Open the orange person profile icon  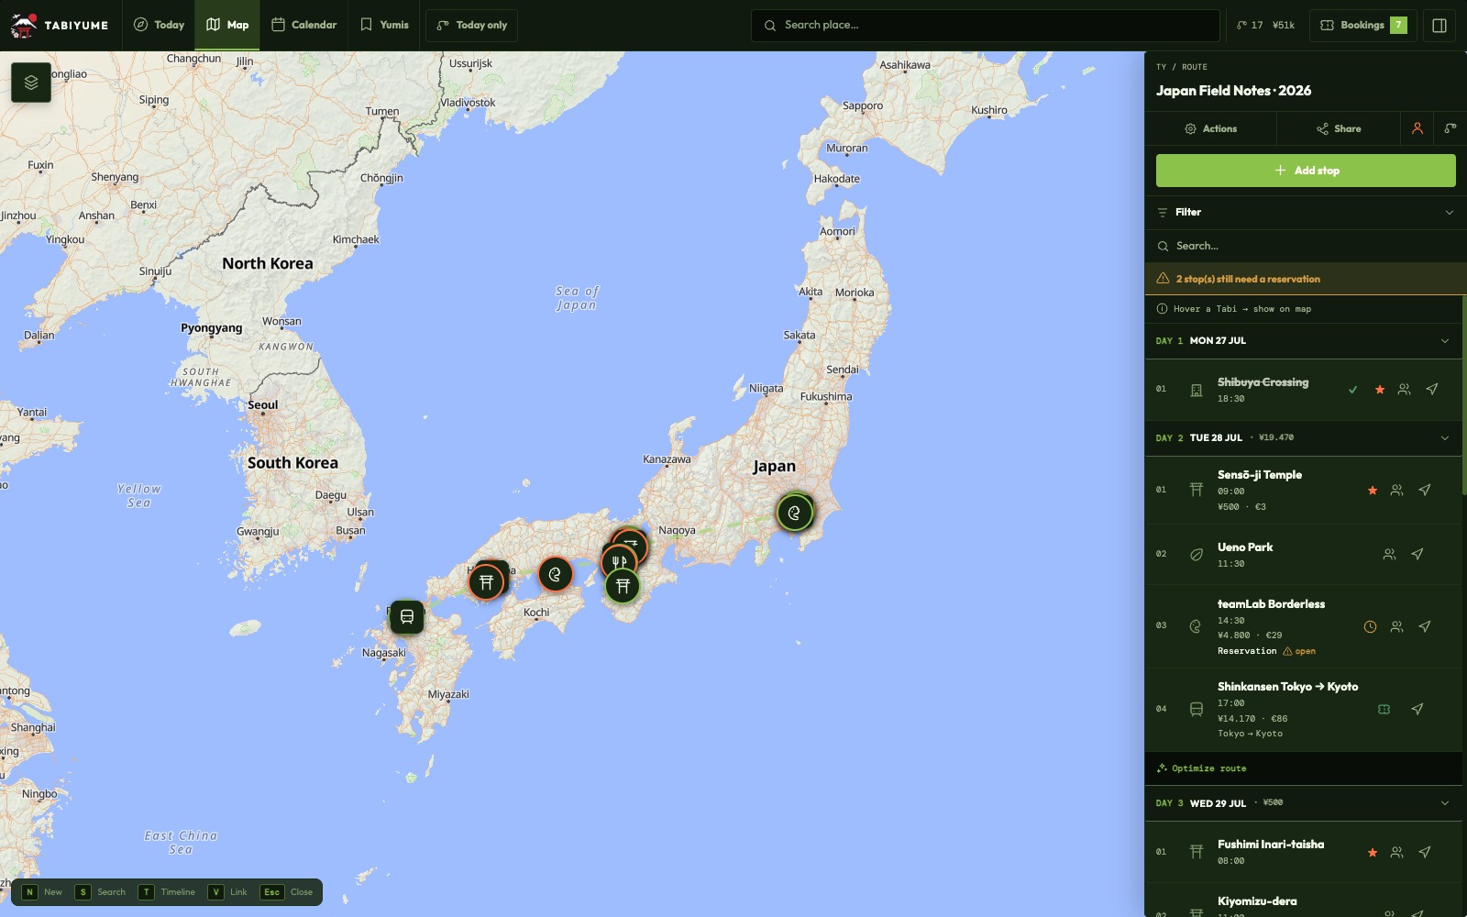[x=1417, y=128]
